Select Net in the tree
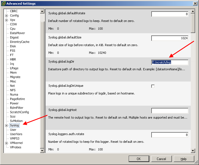The image size is (199, 165). (12, 86)
